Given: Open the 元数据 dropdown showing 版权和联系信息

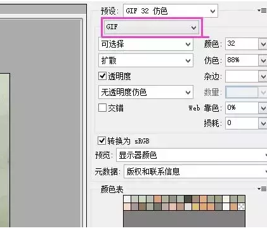Looking at the screenshot, I should tap(195, 171).
